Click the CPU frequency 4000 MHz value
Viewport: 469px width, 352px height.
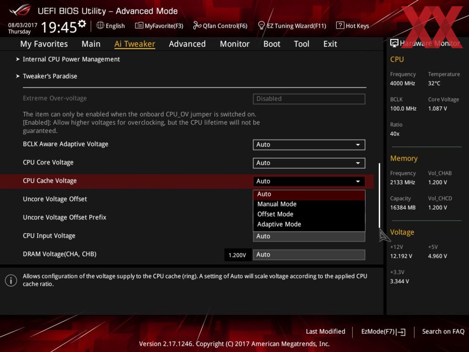pos(402,83)
